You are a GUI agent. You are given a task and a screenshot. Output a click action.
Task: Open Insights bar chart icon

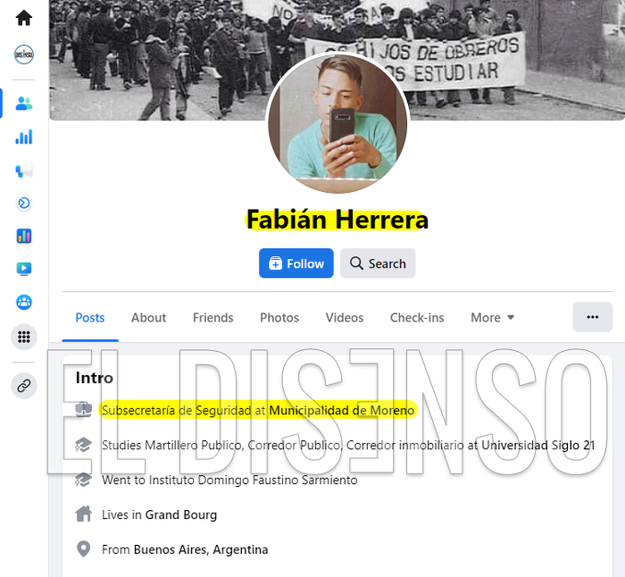pyautogui.click(x=24, y=137)
